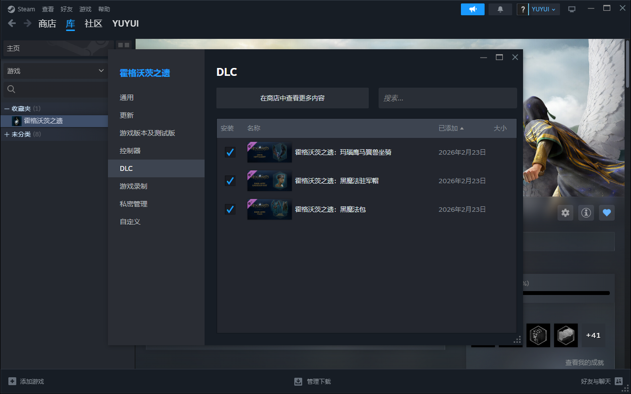Open the YUYUI account dropdown
The height and width of the screenshot is (394, 631).
(x=544, y=9)
